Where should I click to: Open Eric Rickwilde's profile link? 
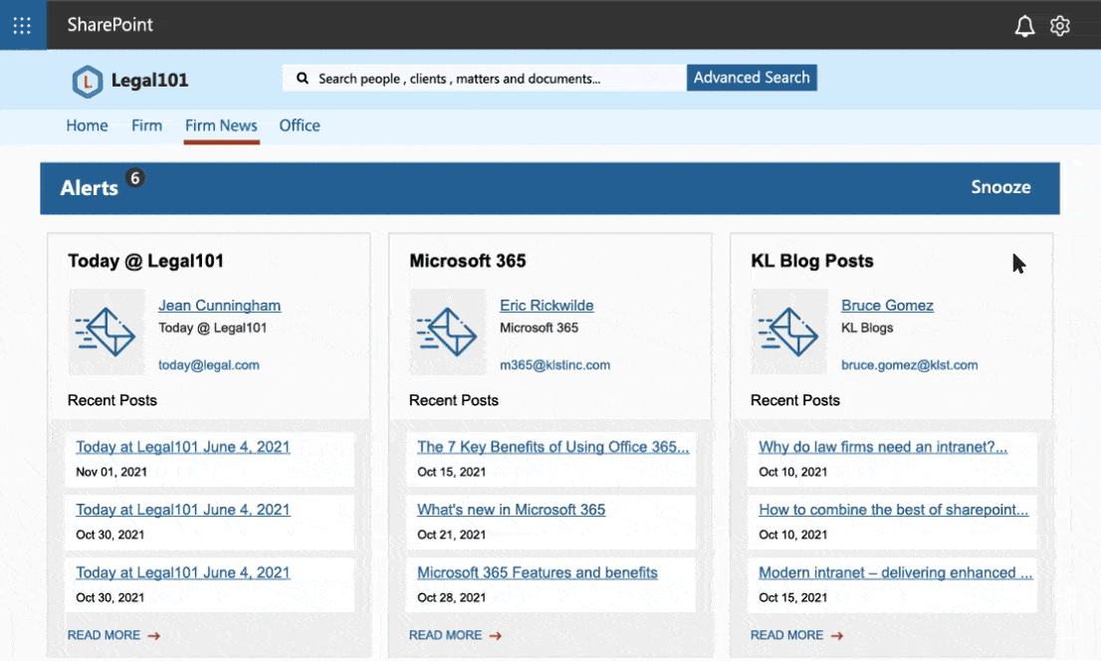(x=547, y=306)
